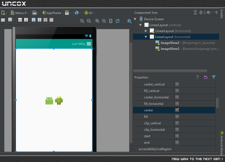Open the designer settings gear icon
The width and height of the screenshot is (225, 162).
pyautogui.click(x=129, y=21)
